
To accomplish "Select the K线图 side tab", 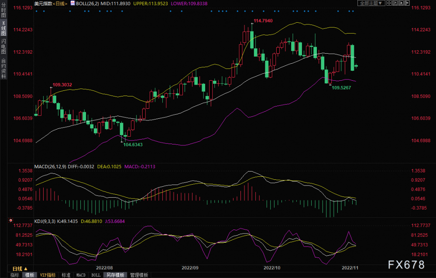I will pos(3,28).
